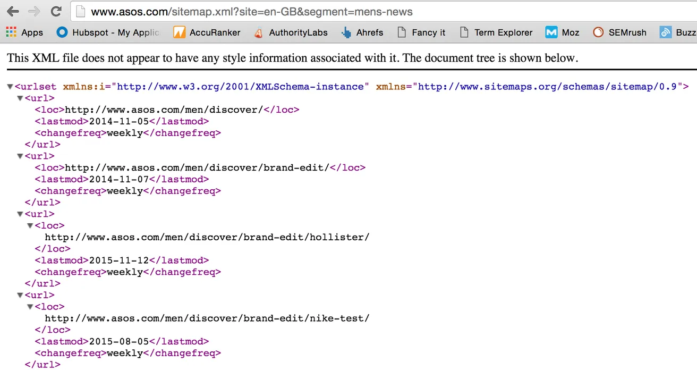Open the Term Explorer bookmark

pos(496,32)
